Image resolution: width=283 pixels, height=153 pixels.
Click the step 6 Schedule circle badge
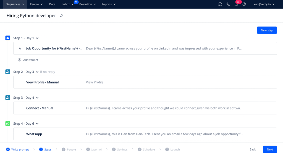click(140, 149)
